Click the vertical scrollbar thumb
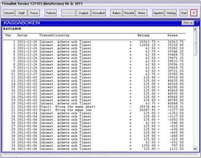The width and height of the screenshot is (201, 158). tap(195, 43)
